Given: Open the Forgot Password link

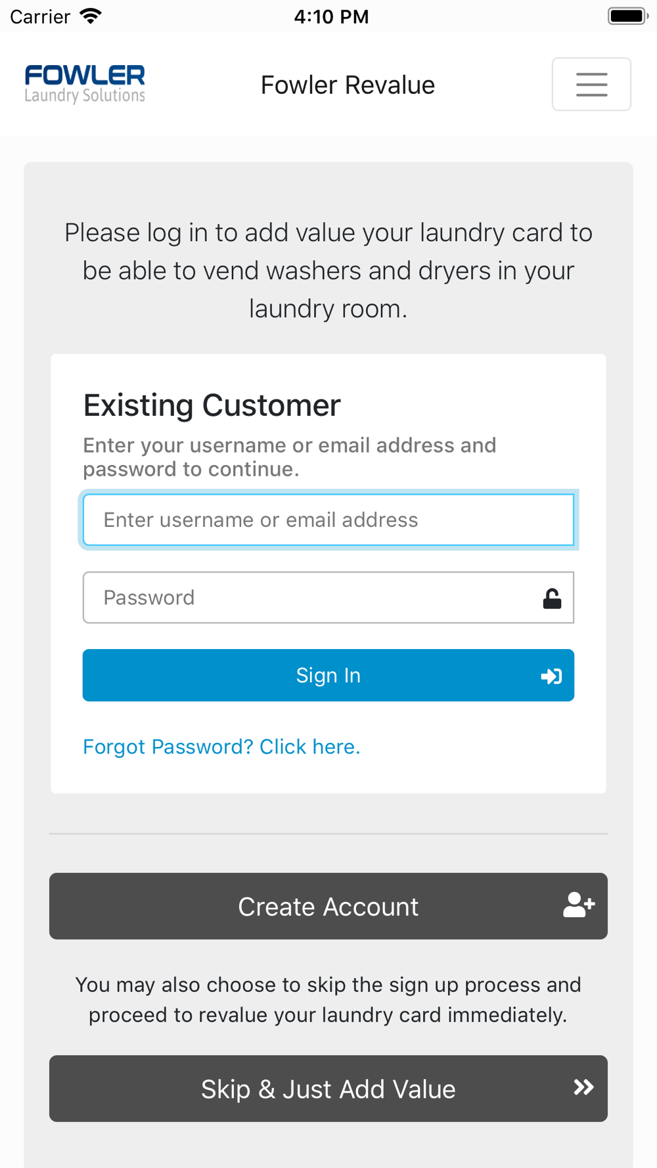Looking at the screenshot, I should [x=221, y=747].
